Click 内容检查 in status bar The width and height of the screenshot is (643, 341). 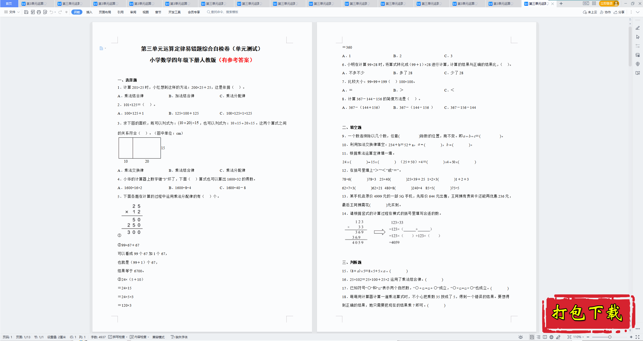pyautogui.click(x=138, y=337)
